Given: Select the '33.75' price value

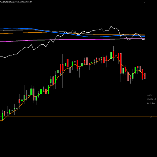Looking at the screenshot, I should [x=150, y=95].
